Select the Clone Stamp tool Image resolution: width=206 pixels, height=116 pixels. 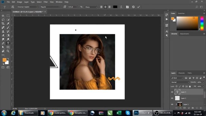coord(3,32)
